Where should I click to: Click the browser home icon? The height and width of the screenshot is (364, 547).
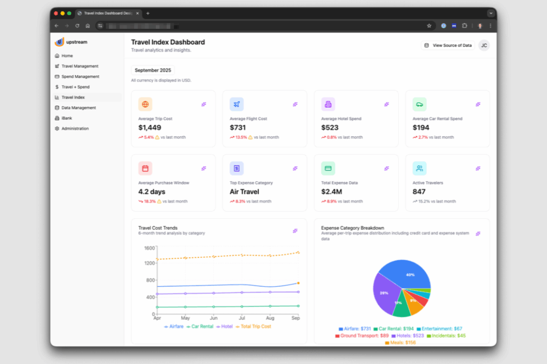pyautogui.click(x=88, y=26)
